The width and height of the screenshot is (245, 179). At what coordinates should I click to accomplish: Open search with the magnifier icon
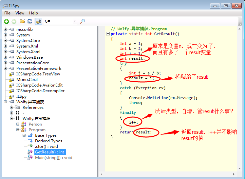coord(82,21)
